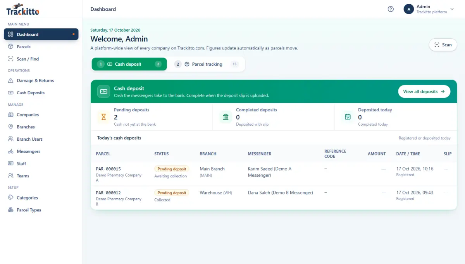Click the pending deposits hourglass icon
465x264 pixels.
(x=103, y=117)
